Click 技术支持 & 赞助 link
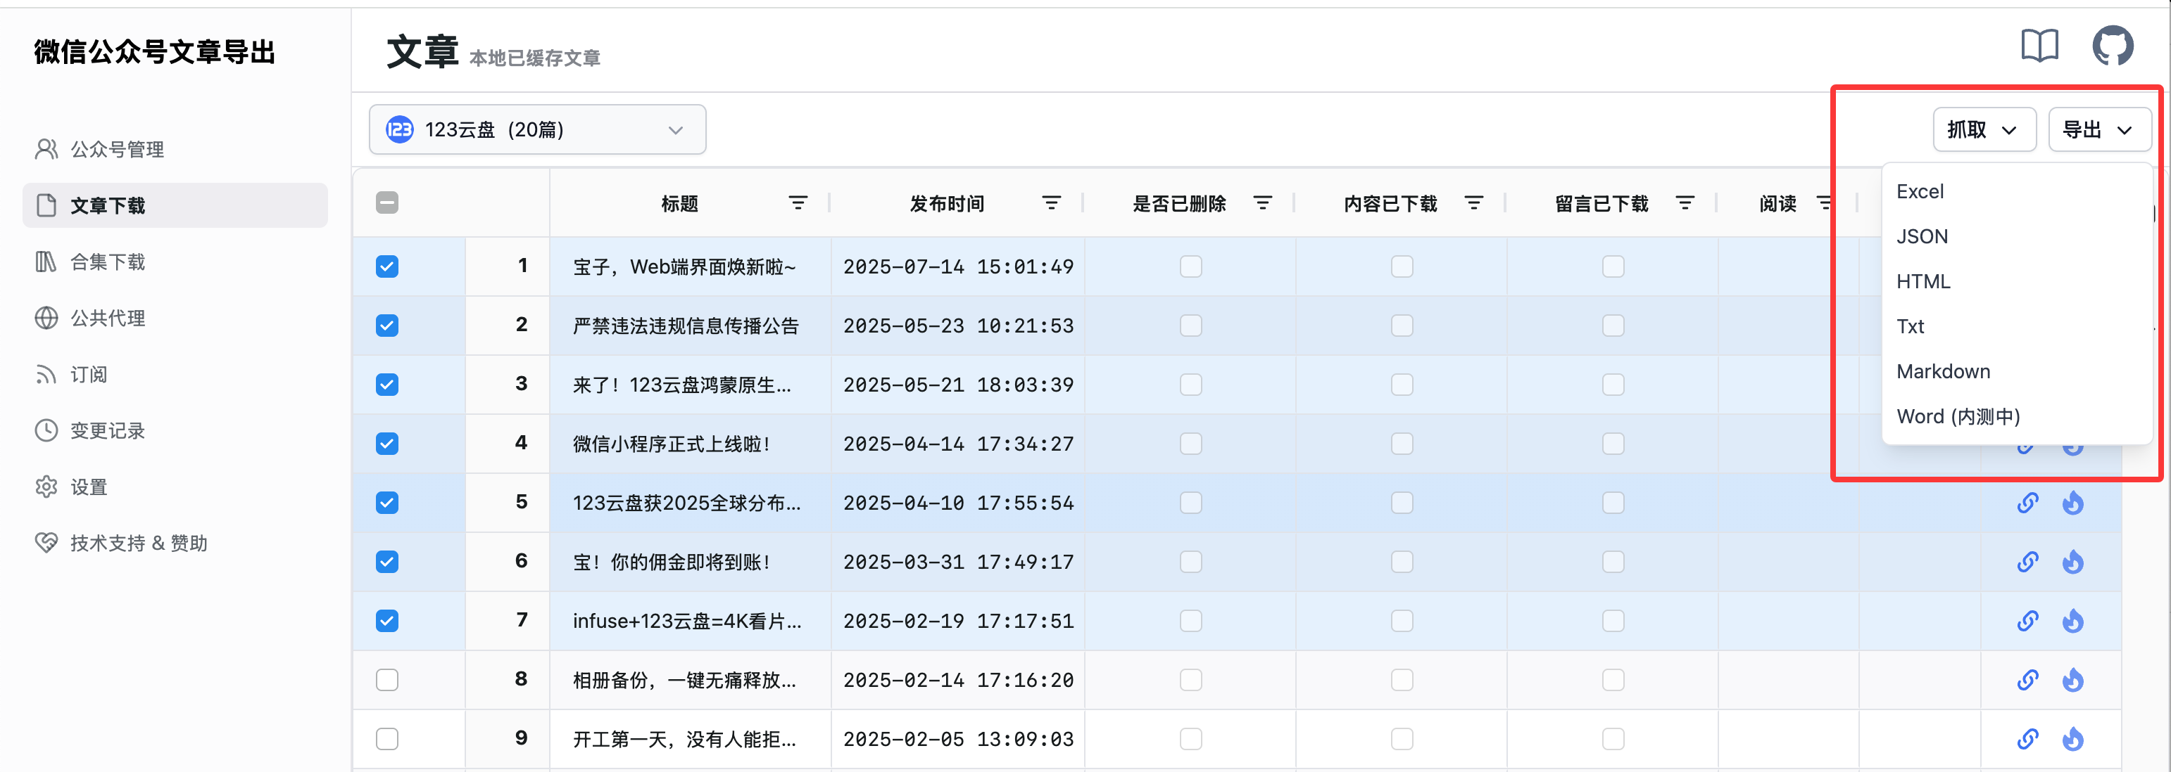The height and width of the screenshot is (772, 2171). (139, 543)
